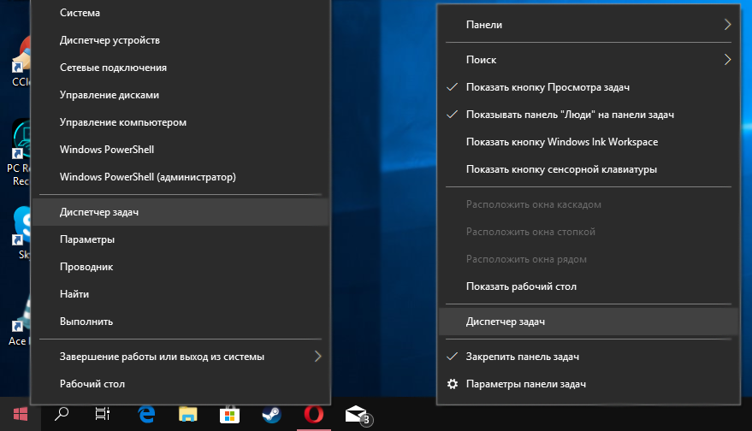Open File Explorer taskbar icon
This screenshot has width=752, height=431.
tap(188, 414)
